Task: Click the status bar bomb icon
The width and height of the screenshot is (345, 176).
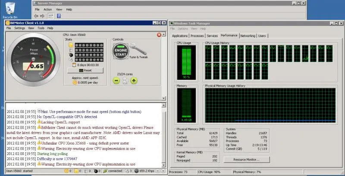Action: click(x=96, y=171)
